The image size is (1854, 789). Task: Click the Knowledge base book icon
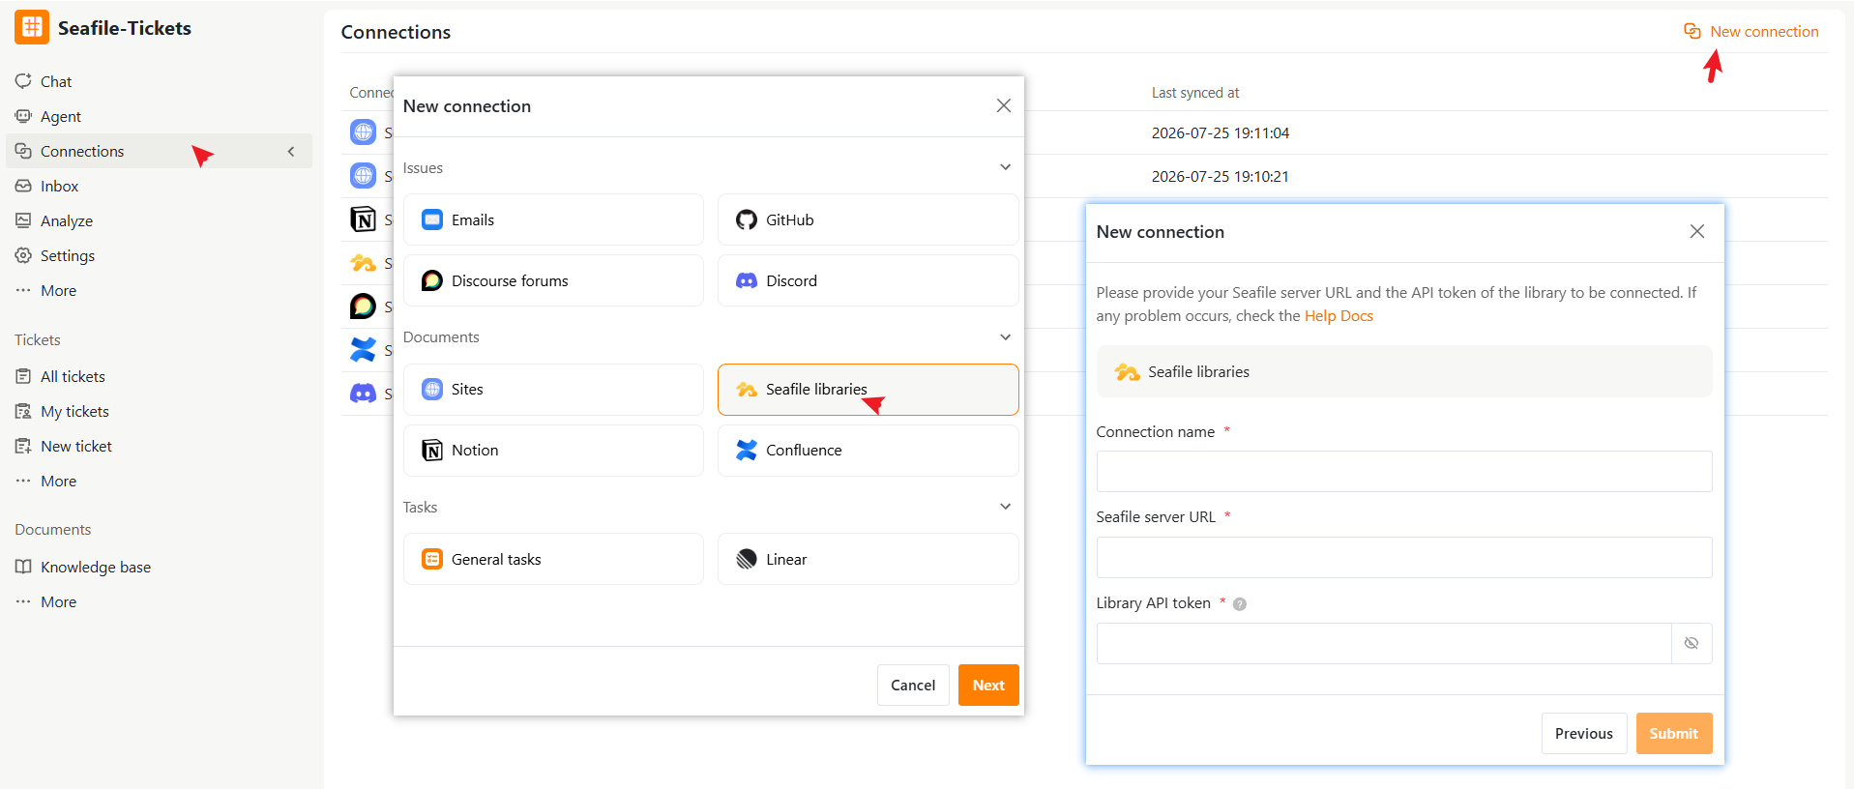23,567
